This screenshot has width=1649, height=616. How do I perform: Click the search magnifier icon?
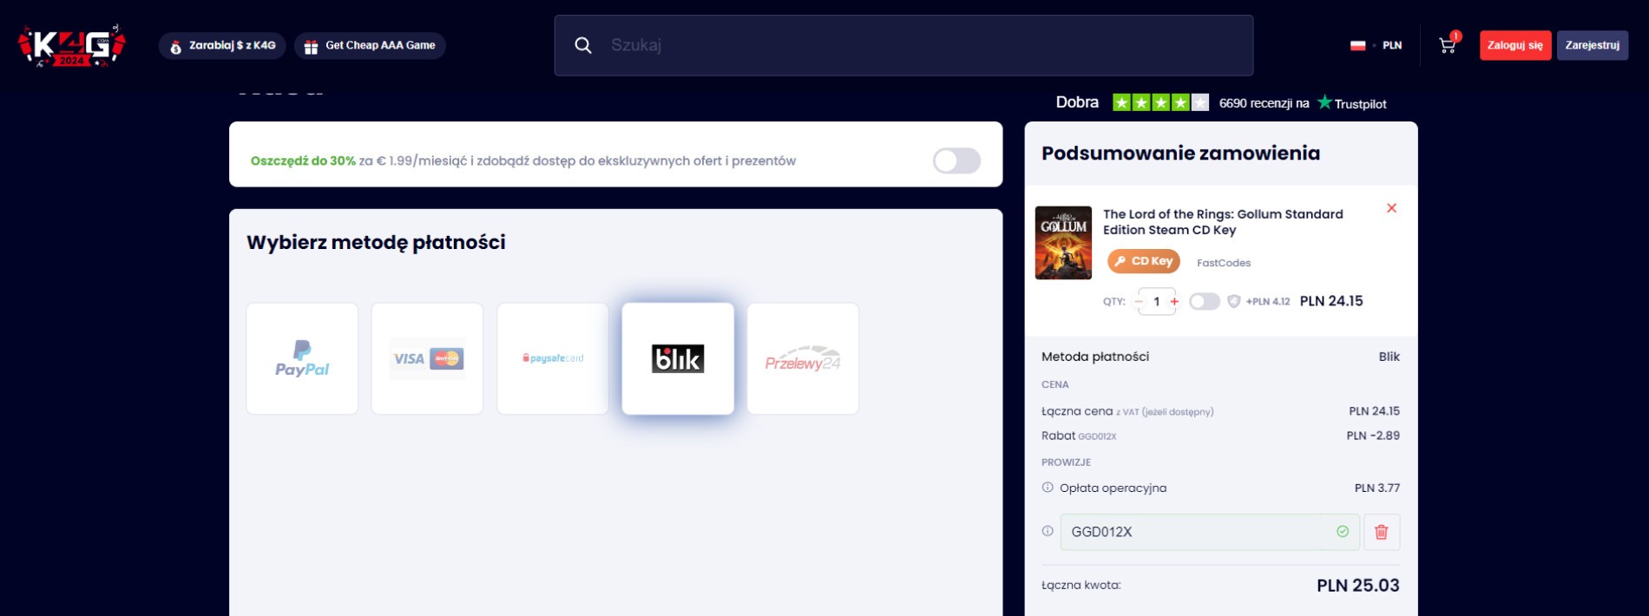tap(583, 45)
